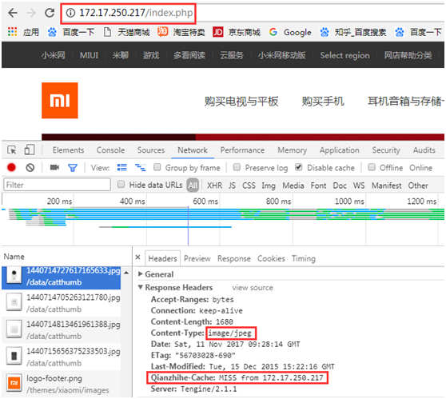Click the browser back arrow
The image size is (446, 399).
pos(13,13)
